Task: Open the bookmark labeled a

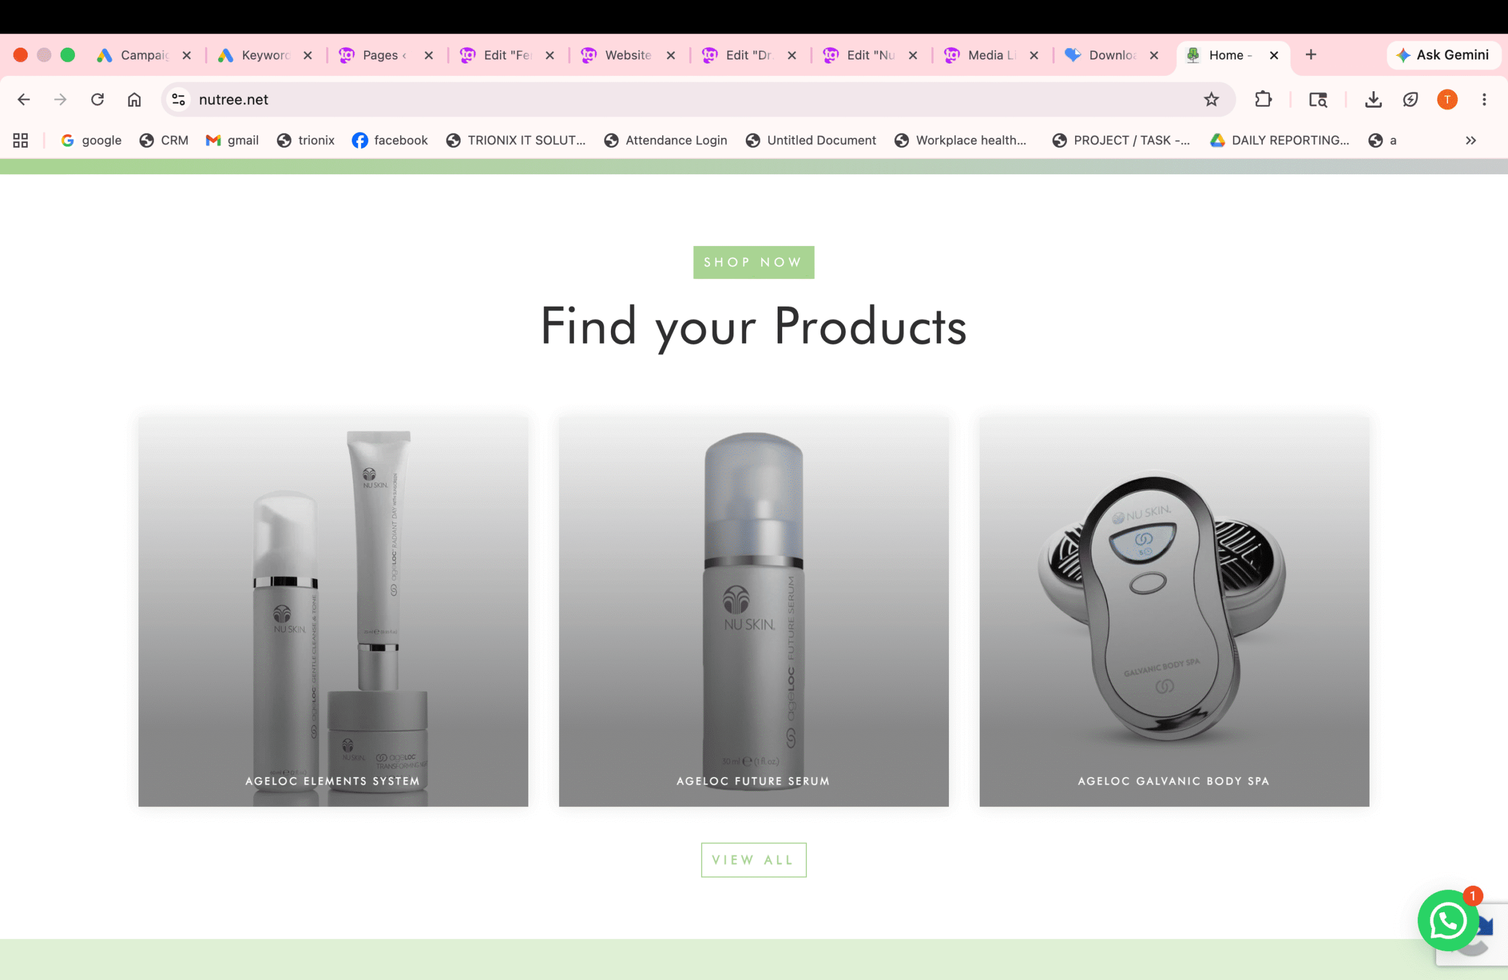Action: click(1383, 141)
